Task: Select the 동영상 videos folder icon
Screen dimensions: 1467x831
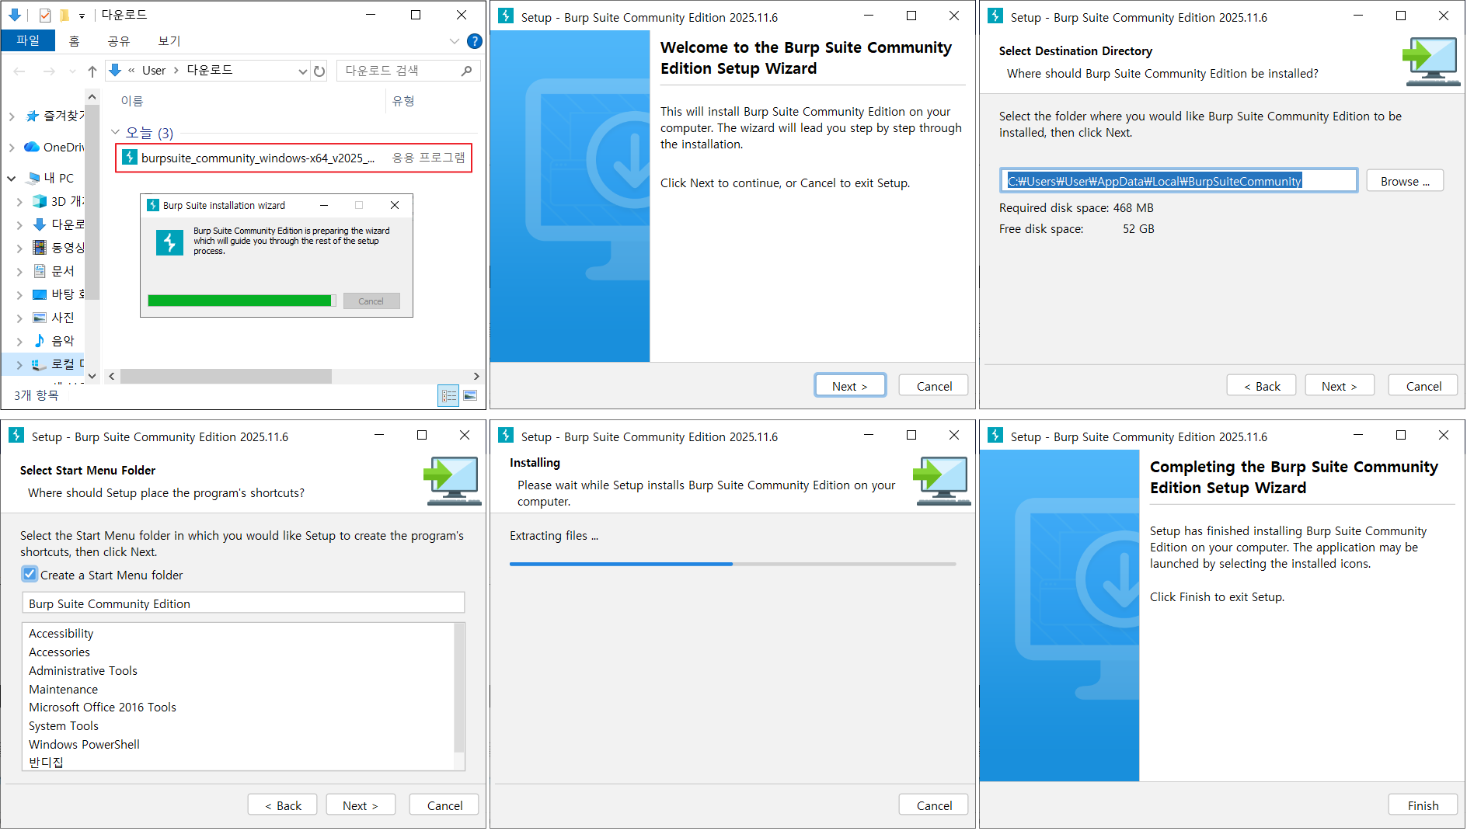Action: coord(40,248)
